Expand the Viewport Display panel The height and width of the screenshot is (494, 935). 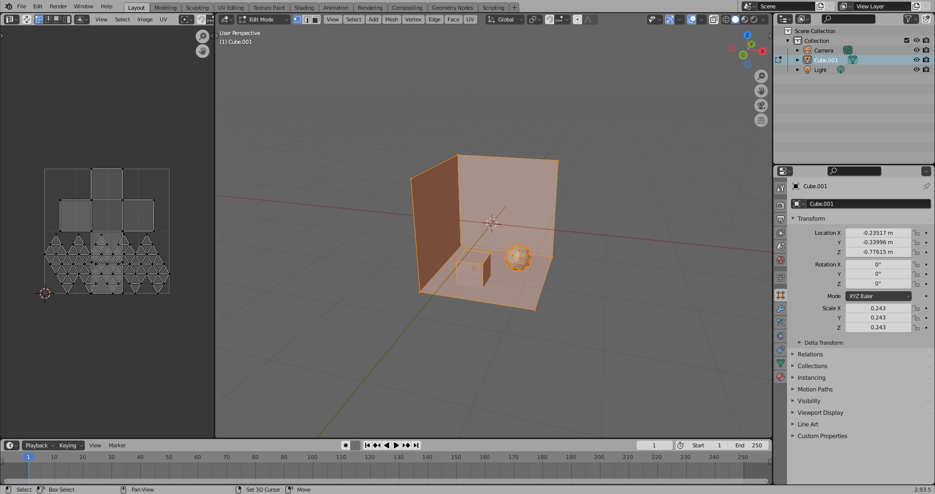point(820,413)
